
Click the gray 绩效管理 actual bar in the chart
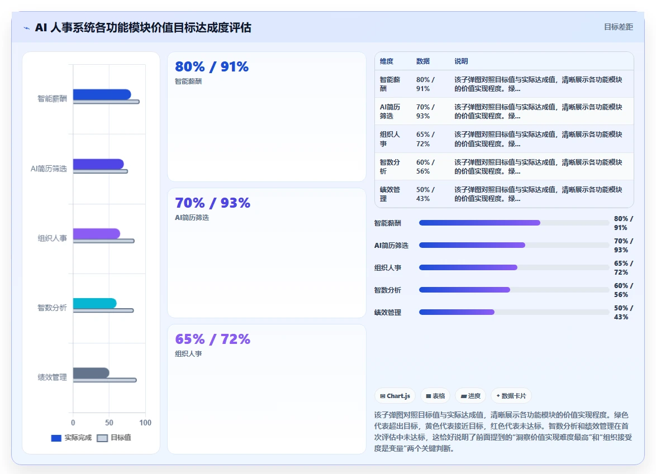coord(91,373)
